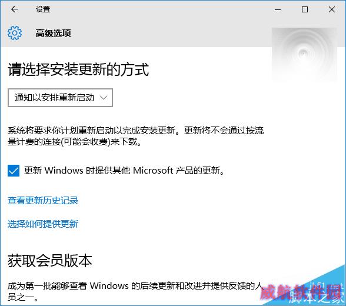Viewport: 346px width, 306px height.
Task: Click the blue gear settings icon
Action: point(15,33)
